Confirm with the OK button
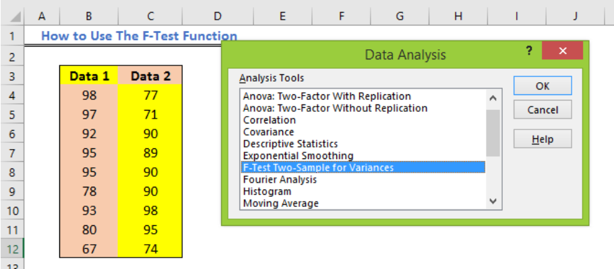Image resolution: width=614 pixels, height=269 pixels. pyautogui.click(x=543, y=86)
